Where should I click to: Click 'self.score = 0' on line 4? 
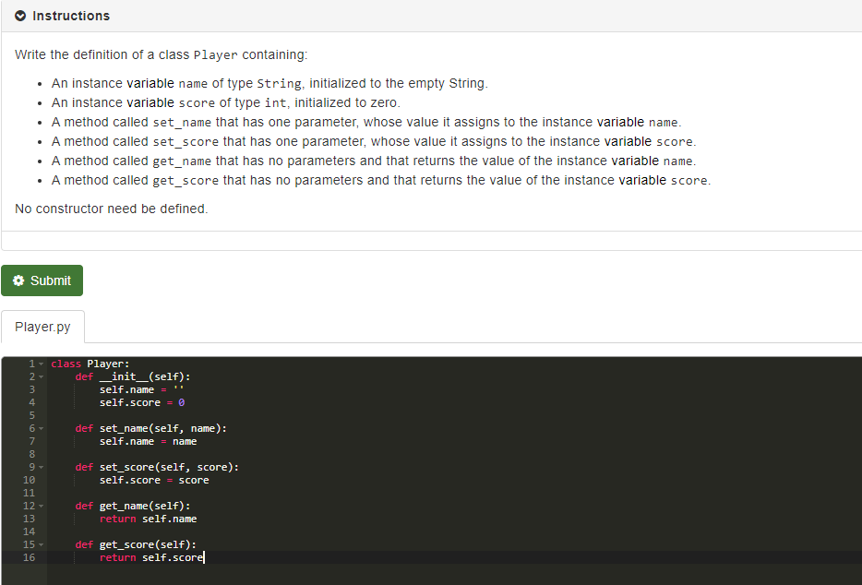142,402
